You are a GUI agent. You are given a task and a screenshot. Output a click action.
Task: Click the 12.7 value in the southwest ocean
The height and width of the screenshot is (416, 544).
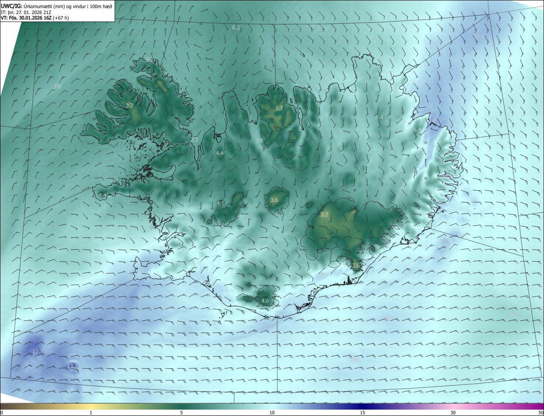38,351
